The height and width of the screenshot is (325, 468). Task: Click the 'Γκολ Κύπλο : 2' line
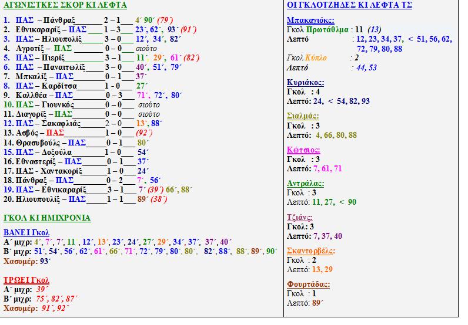[323, 58]
